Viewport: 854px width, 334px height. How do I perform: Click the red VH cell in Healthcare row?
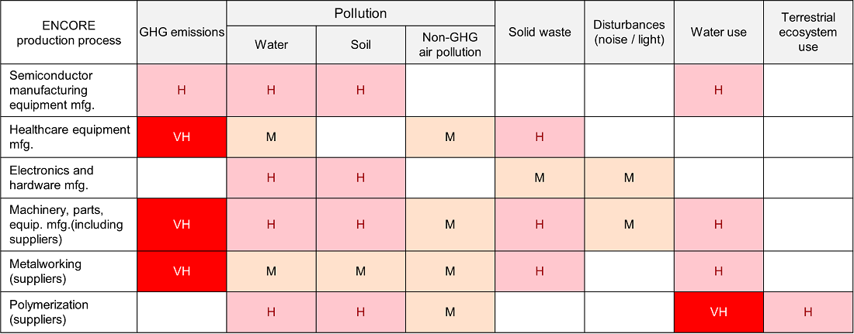pos(182,136)
